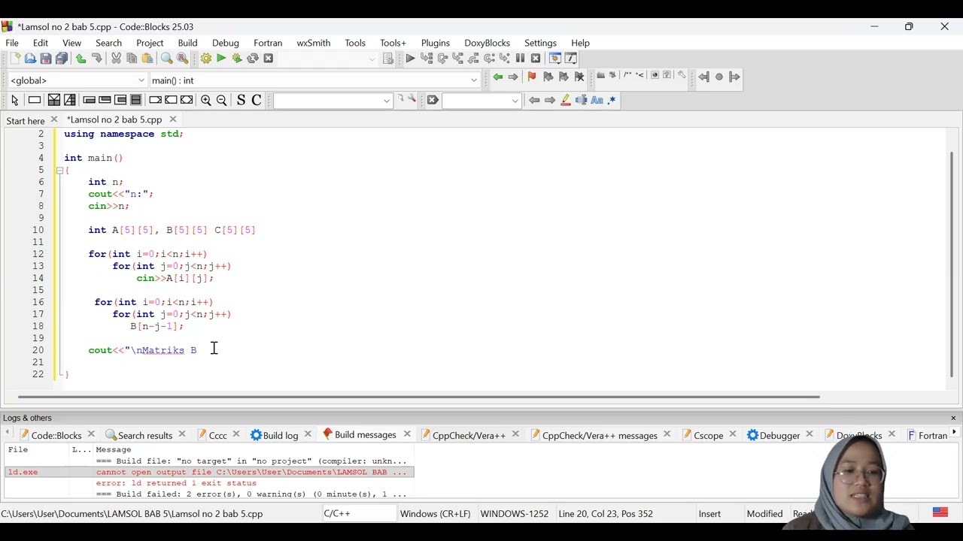Toggle regex search option icon
This screenshot has height=541, width=963.
pos(612,101)
